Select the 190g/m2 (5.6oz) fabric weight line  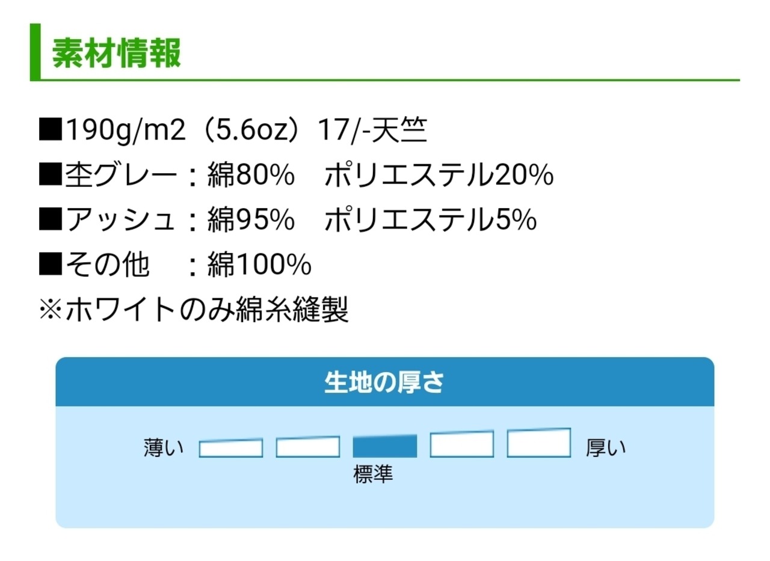tap(233, 131)
